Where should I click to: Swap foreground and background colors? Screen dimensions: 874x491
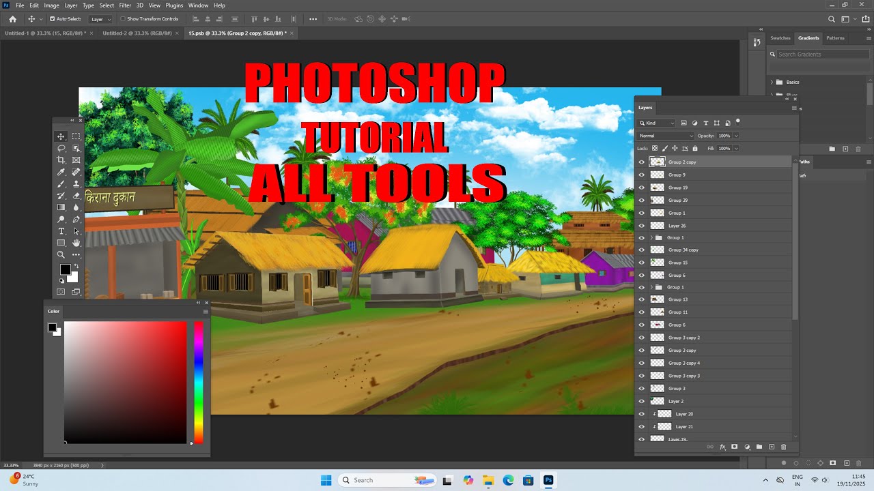[x=76, y=266]
